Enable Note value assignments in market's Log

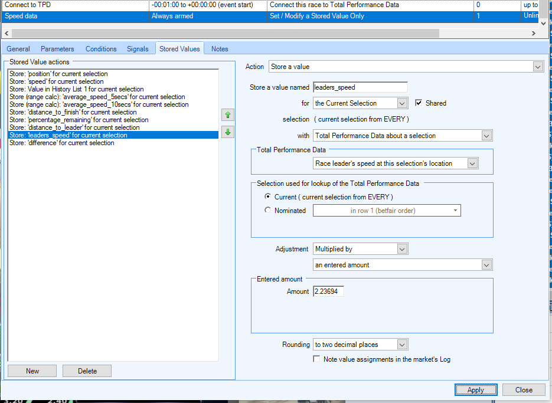point(317,359)
